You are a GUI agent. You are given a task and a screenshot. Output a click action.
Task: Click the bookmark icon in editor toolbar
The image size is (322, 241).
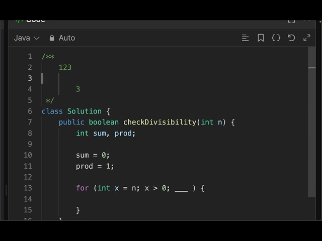pos(261,38)
